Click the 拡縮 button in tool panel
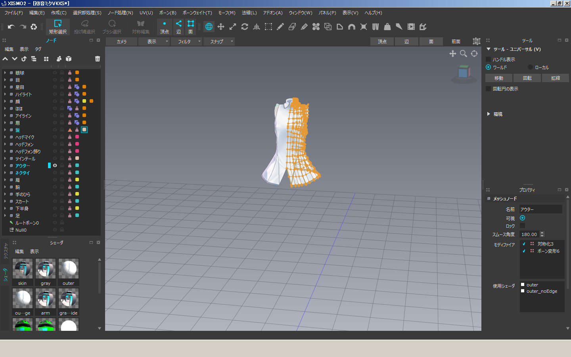The width and height of the screenshot is (571, 357). pos(555,78)
